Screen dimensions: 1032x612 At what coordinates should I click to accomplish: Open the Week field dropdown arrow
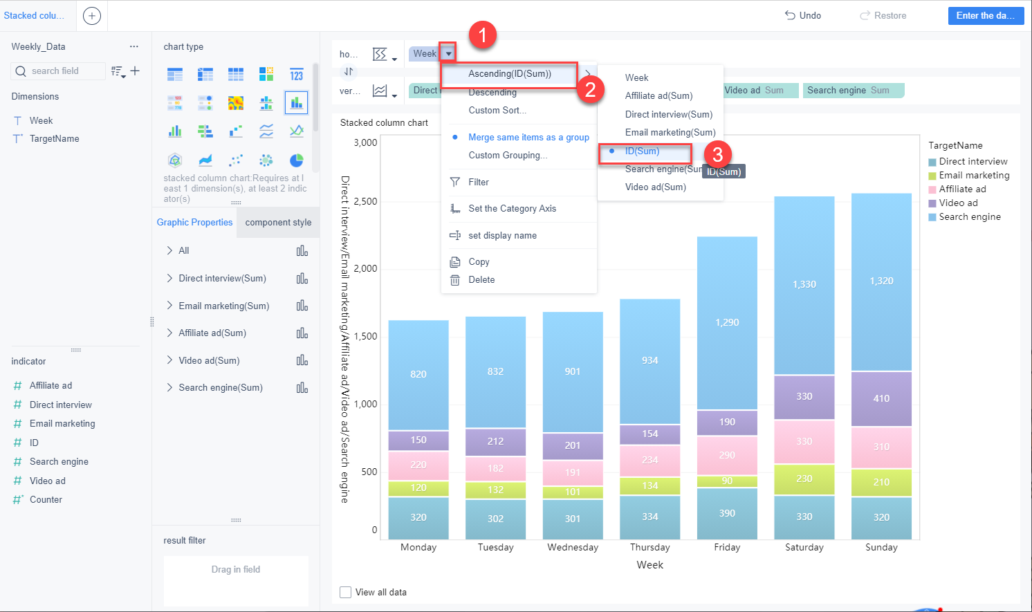click(x=448, y=53)
